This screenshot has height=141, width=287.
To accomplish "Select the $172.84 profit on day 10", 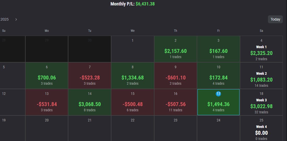I will pyautogui.click(x=218, y=78).
